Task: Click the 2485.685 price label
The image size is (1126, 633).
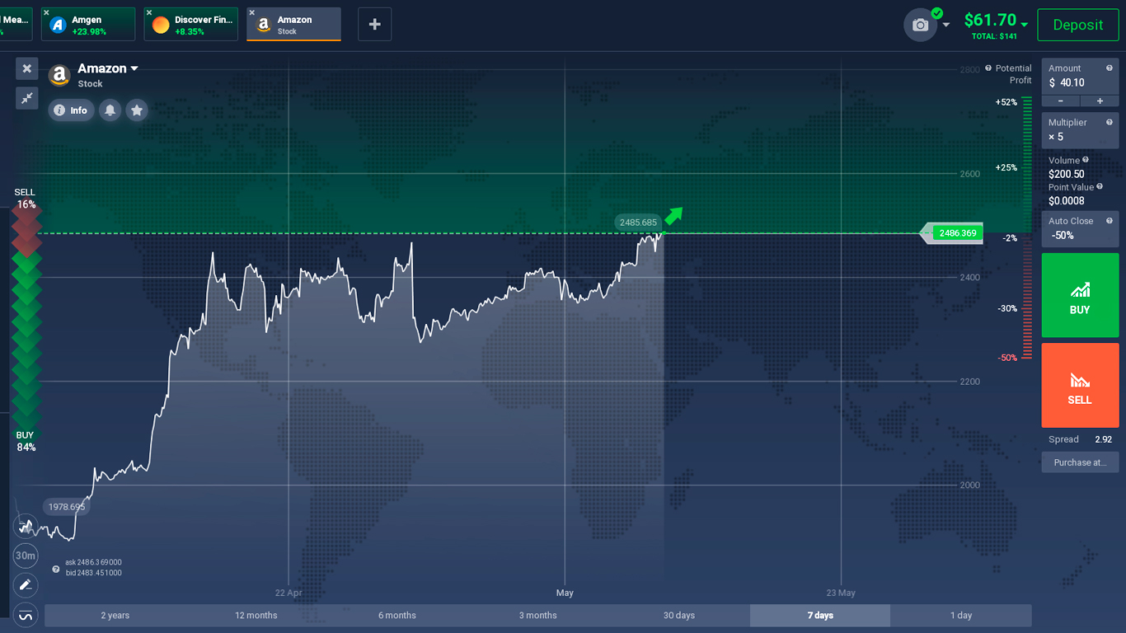Action: pyautogui.click(x=639, y=223)
